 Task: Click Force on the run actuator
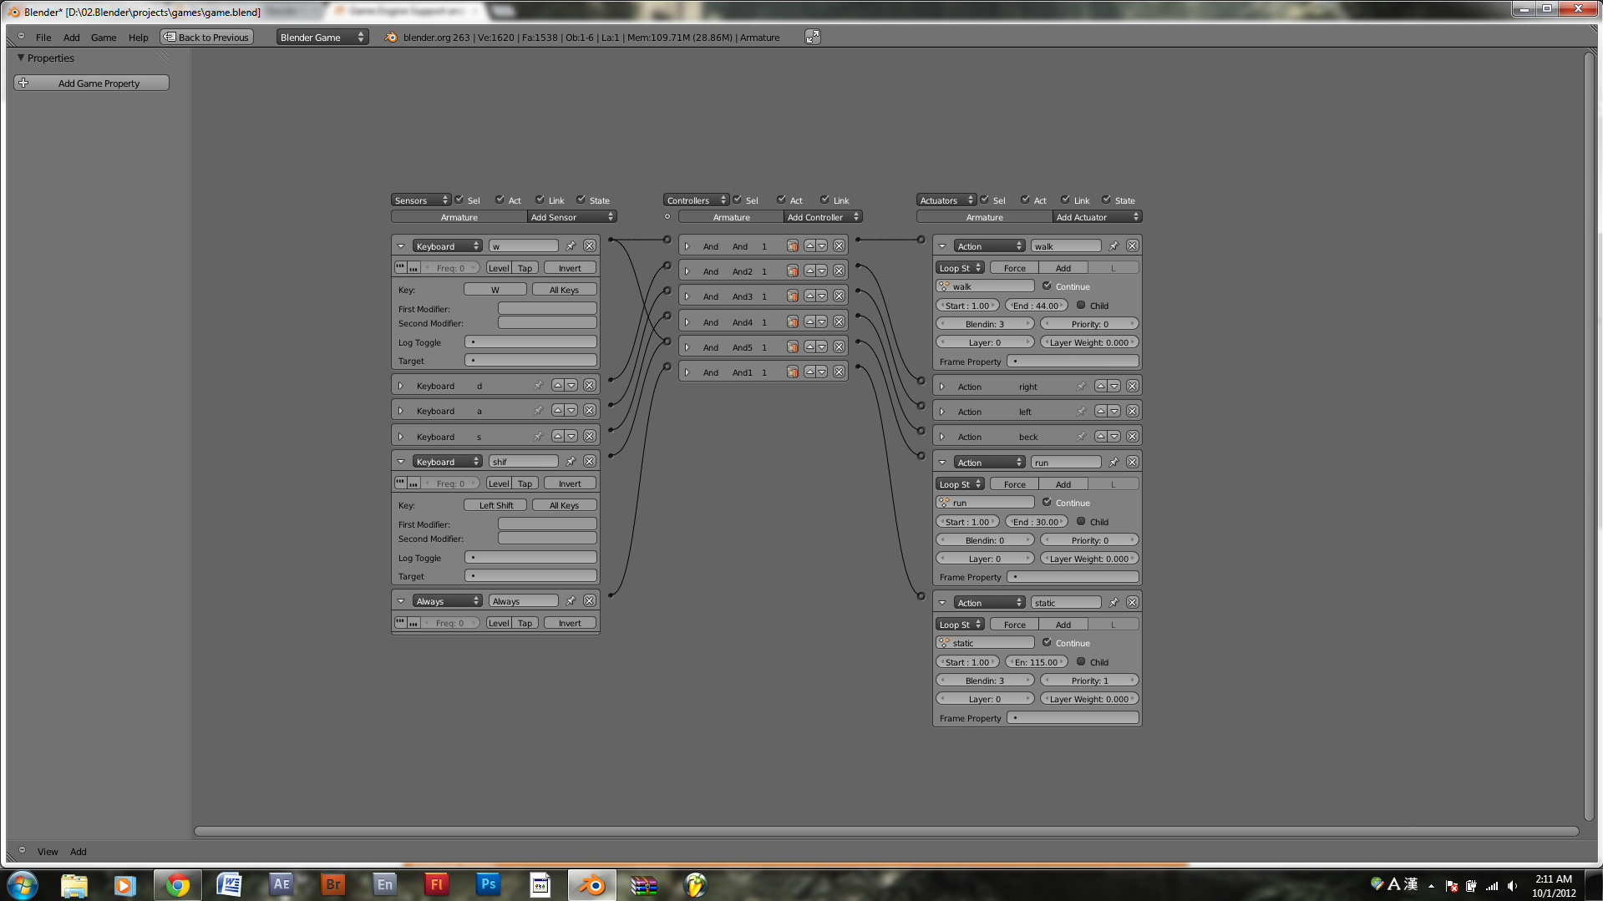tap(1014, 483)
